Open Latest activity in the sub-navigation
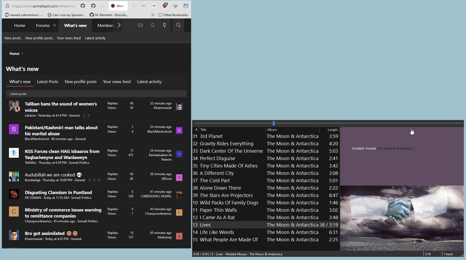 95,38
